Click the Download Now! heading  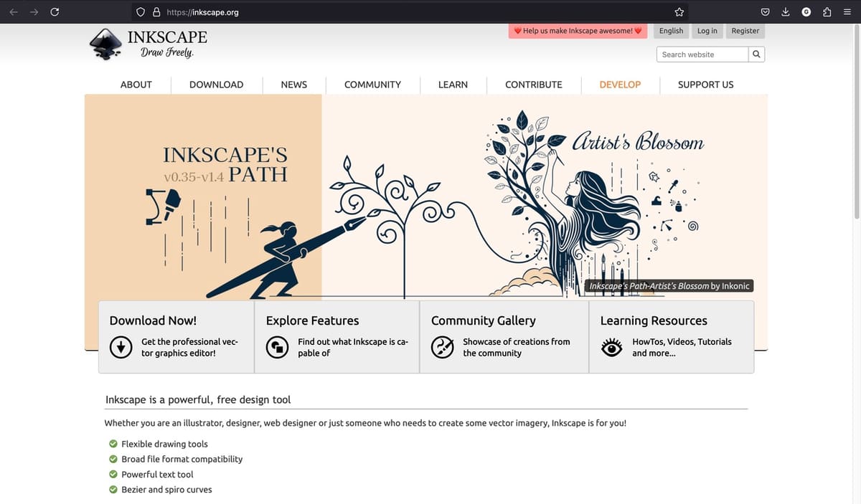(153, 320)
